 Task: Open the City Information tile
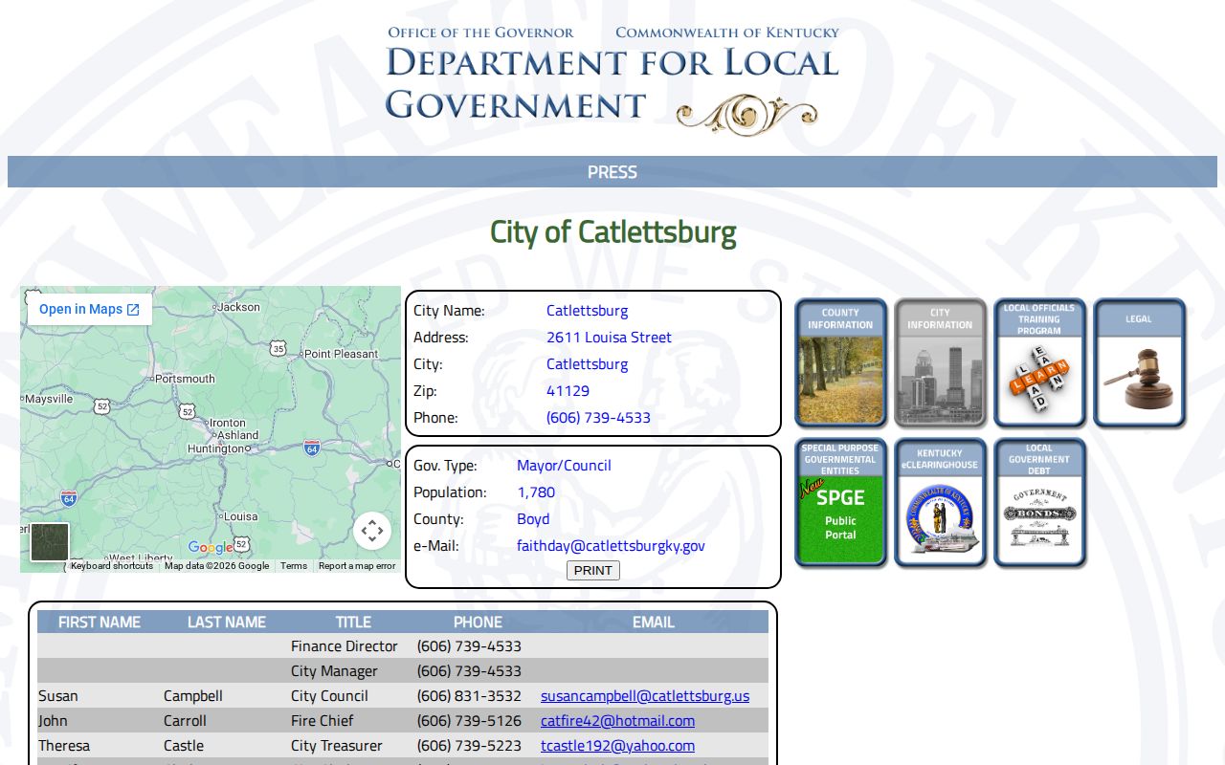tap(940, 362)
